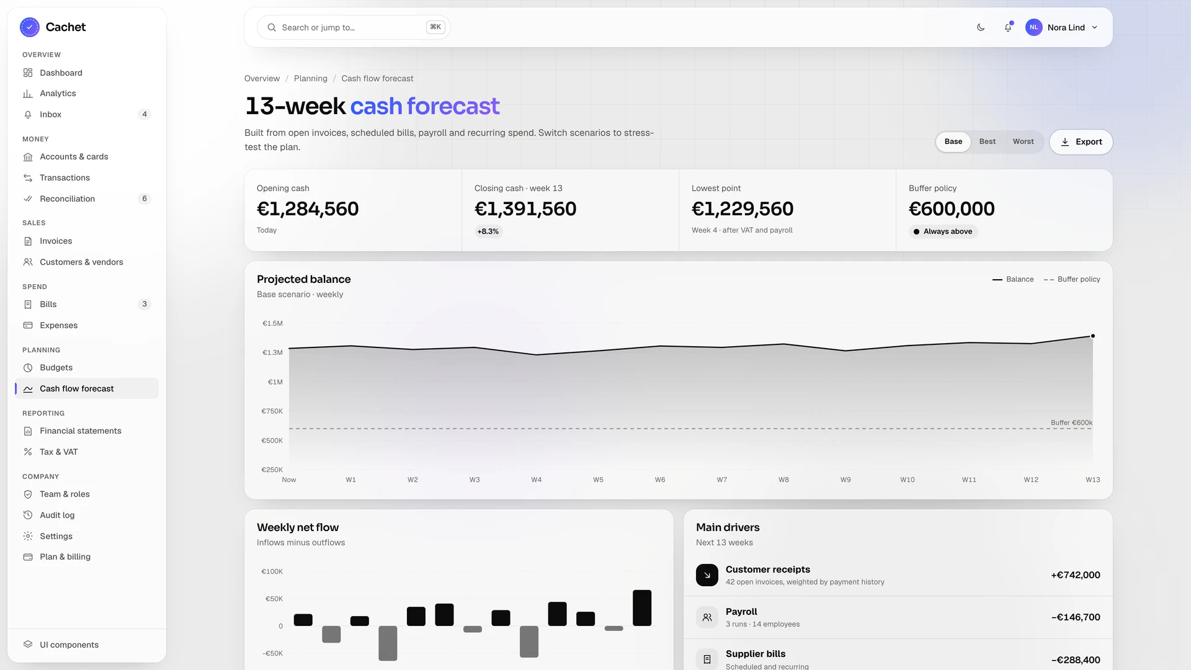This screenshot has height=670, width=1191.
Task: Click the Always above status badge
Action: [x=943, y=232]
